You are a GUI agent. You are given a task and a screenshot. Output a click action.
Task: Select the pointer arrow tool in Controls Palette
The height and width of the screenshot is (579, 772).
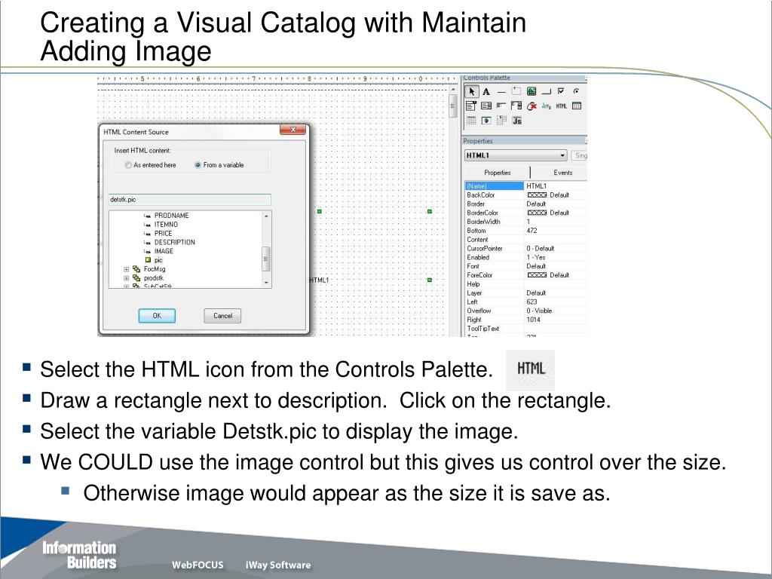click(472, 91)
